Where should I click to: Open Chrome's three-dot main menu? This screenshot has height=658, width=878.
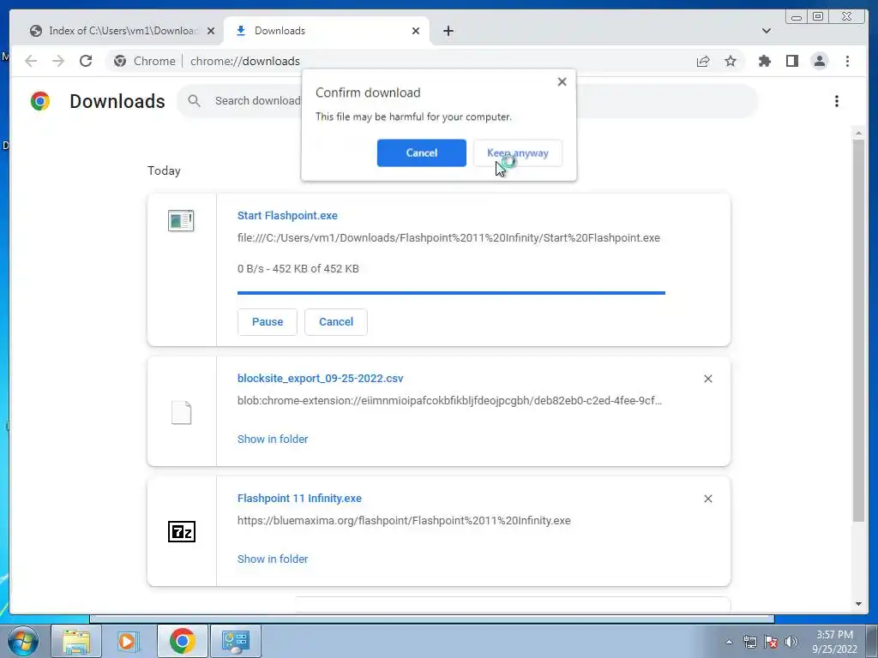(x=847, y=61)
